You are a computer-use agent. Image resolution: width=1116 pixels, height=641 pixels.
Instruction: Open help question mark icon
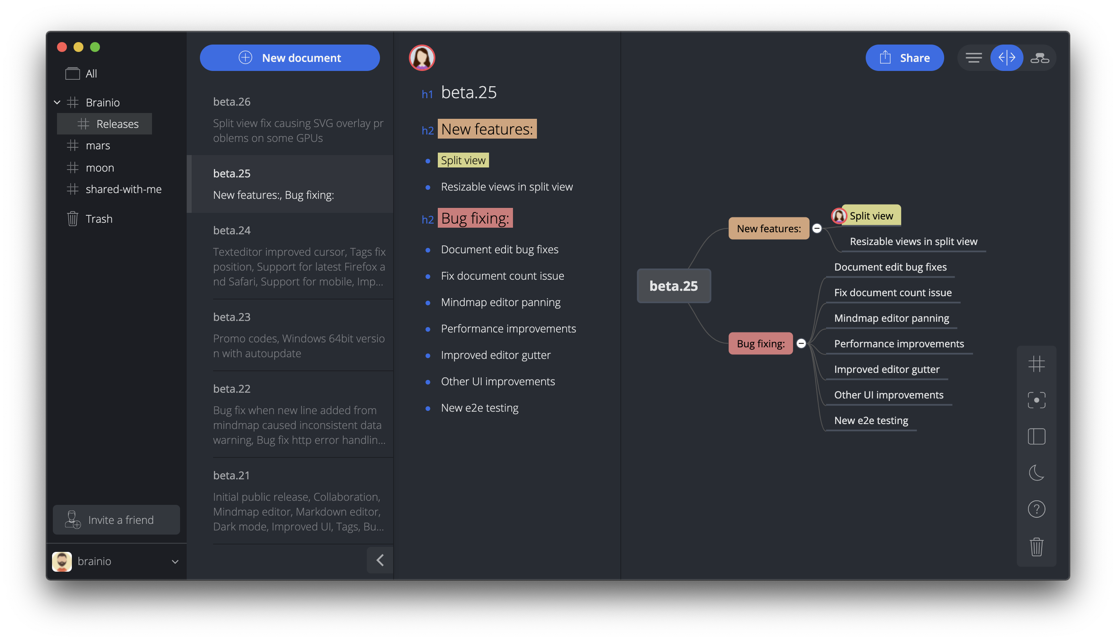[1036, 509]
